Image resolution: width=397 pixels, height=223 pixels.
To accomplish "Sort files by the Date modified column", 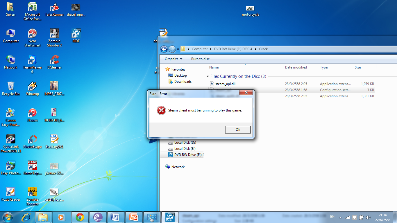I will 296,67.
